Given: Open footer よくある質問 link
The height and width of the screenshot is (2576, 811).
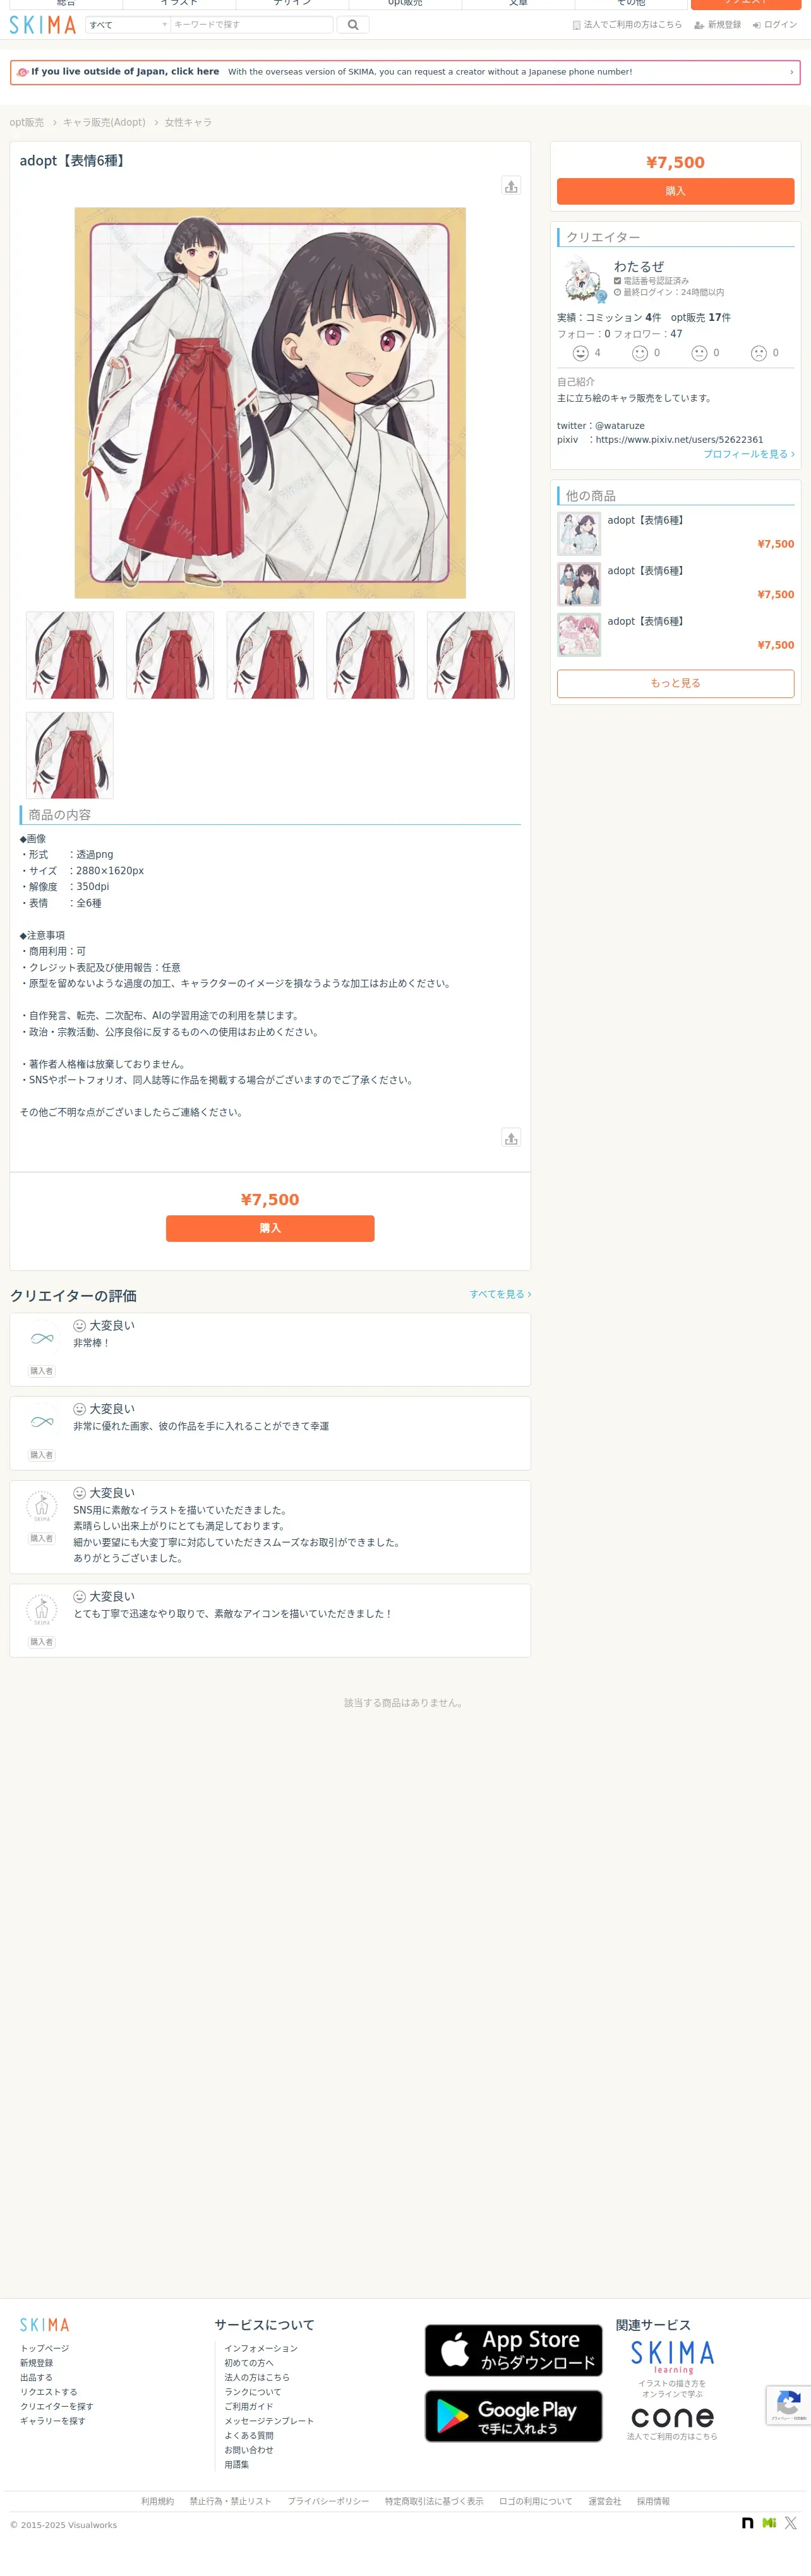Looking at the screenshot, I should 249,2436.
